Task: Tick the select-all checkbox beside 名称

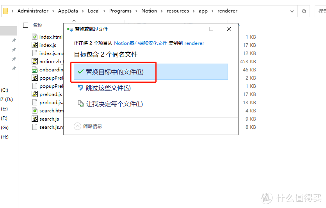Action: click(26, 25)
